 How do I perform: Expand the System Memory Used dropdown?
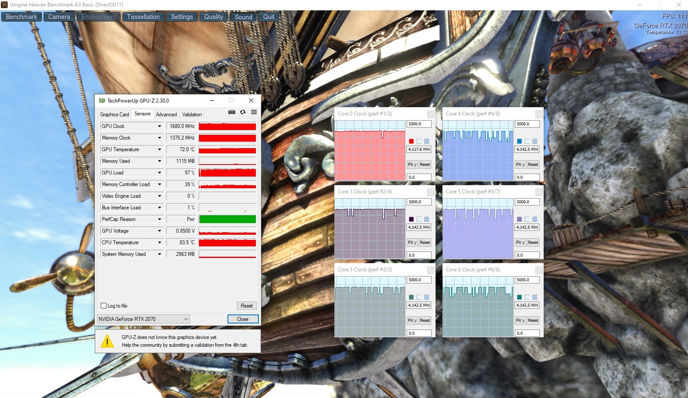point(159,254)
